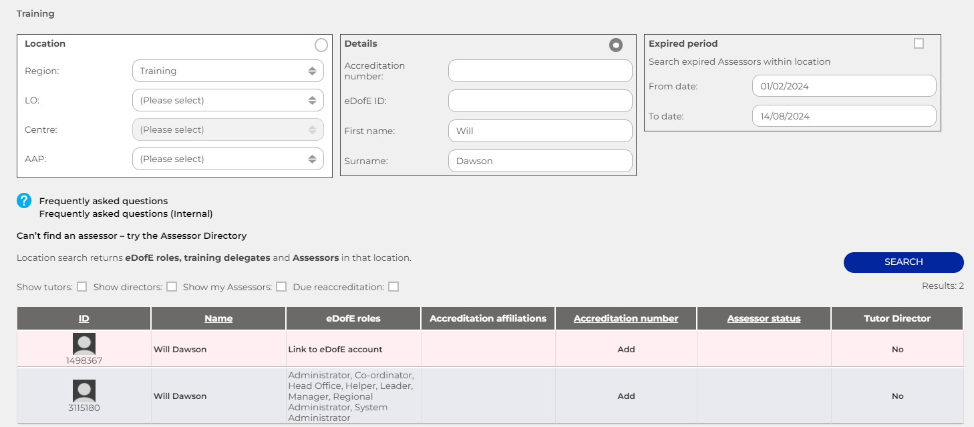
Task: Enable the Show tutors checkbox
Action: [x=82, y=286]
